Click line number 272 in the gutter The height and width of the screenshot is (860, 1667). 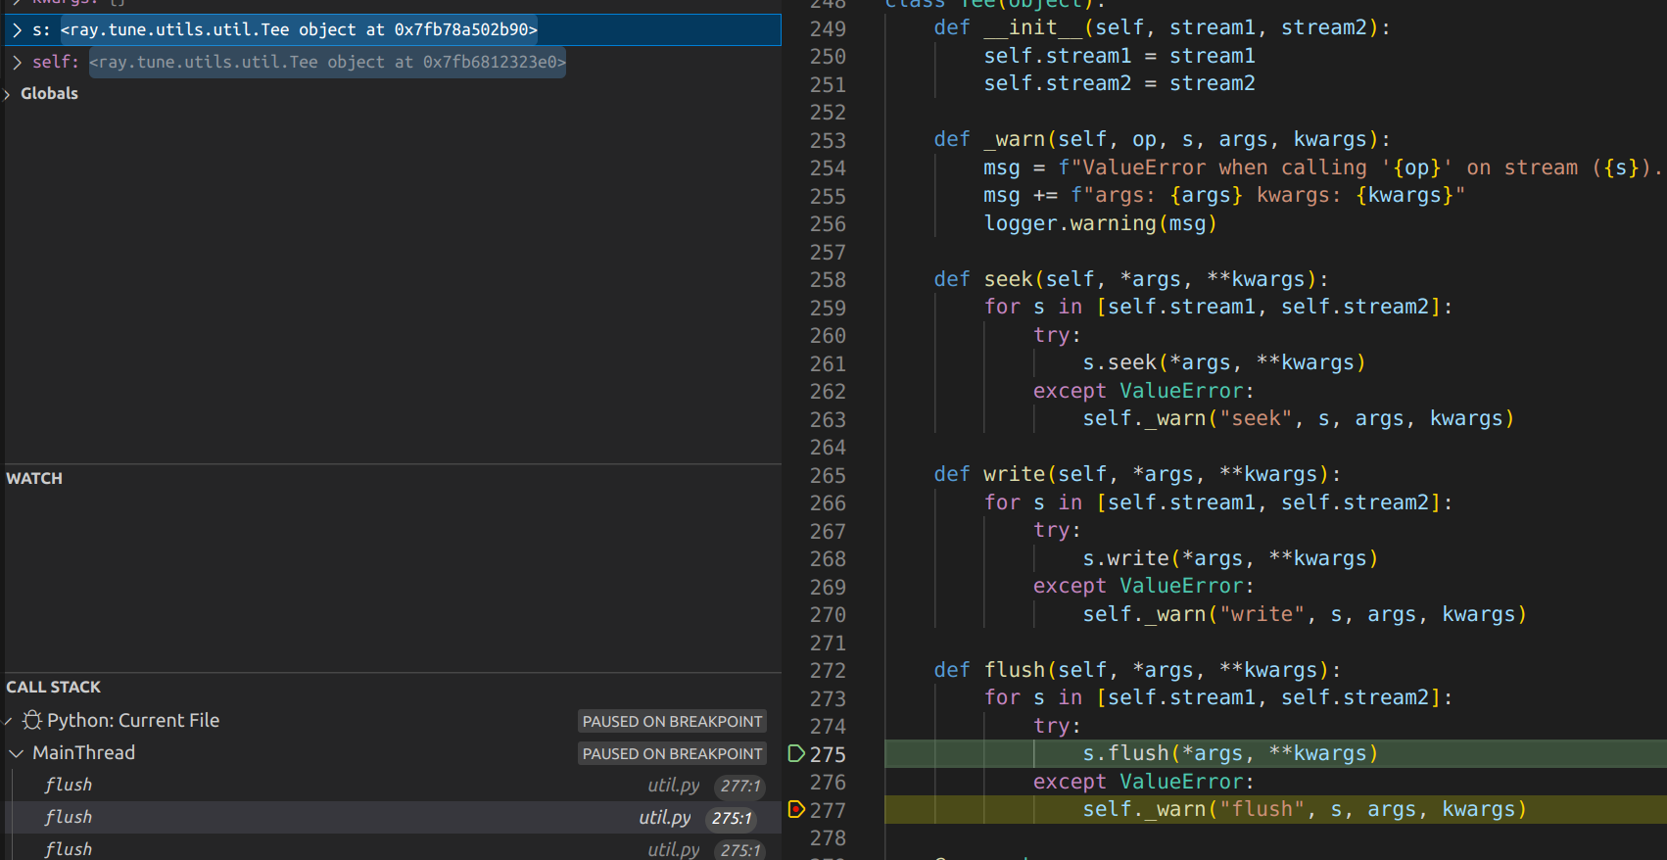pos(828,671)
